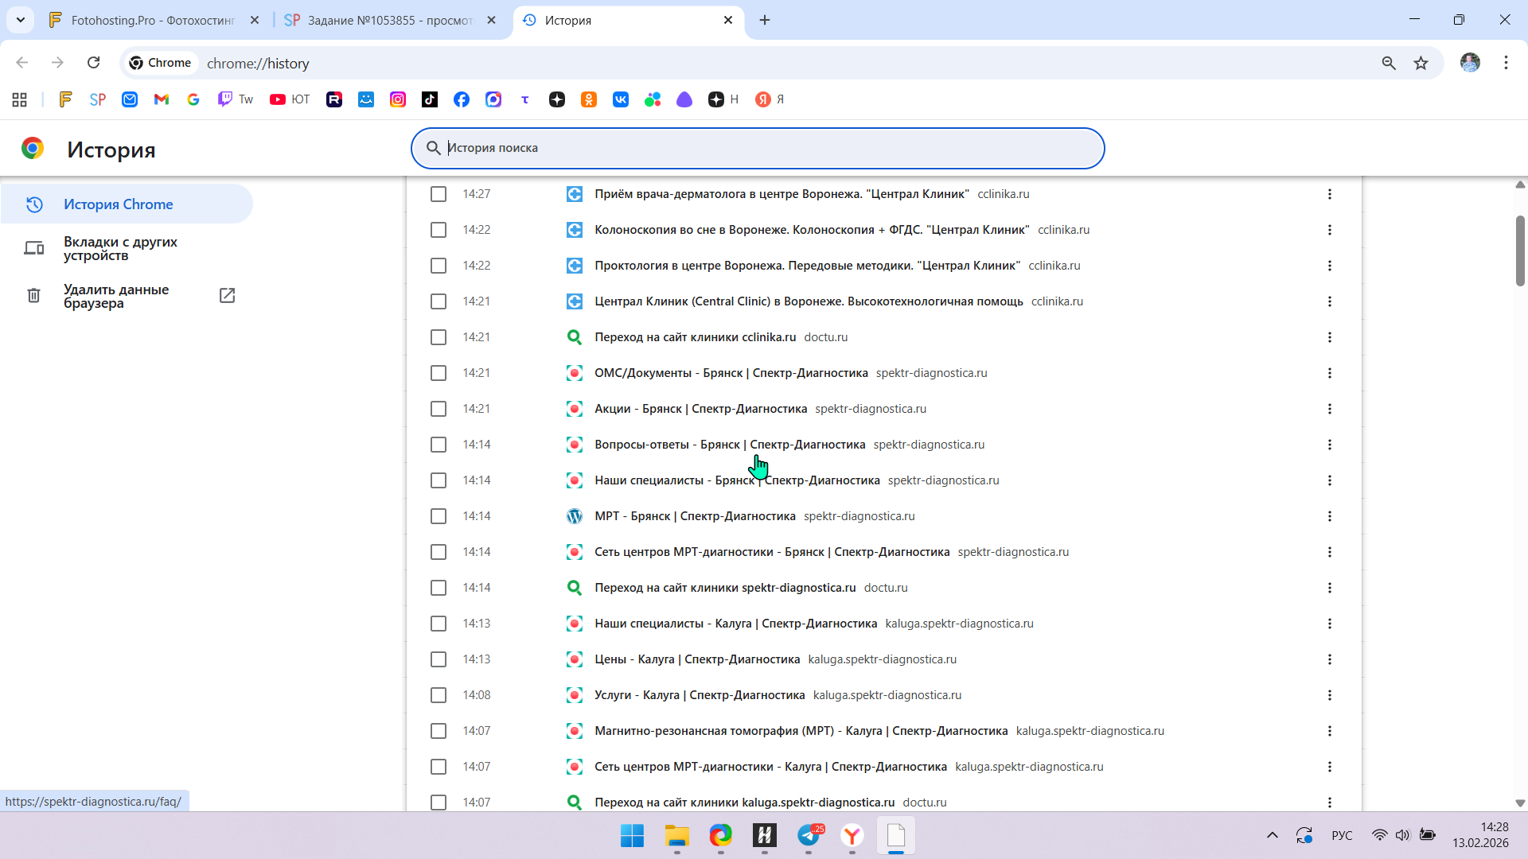This screenshot has height=859, width=1528.
Task: Check the box for Приём врача-дерматолога entry
Action: (x=439, y=194)
